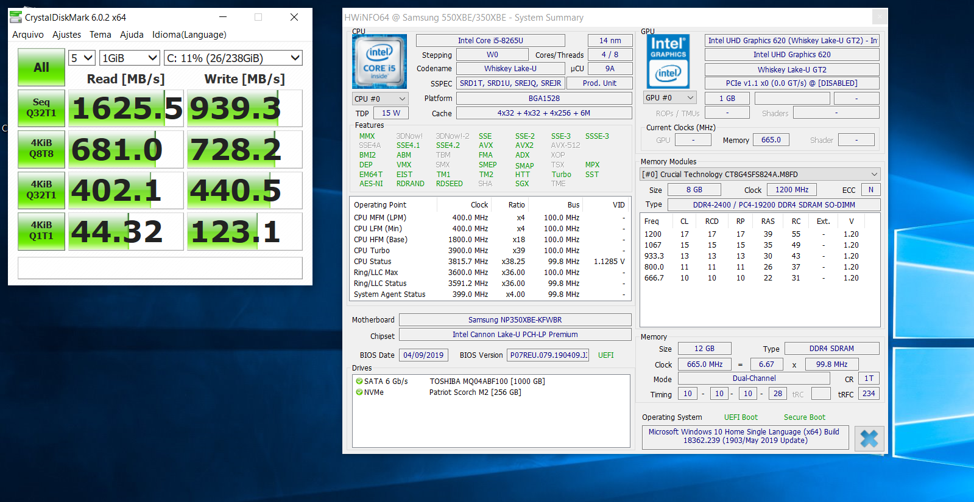
Task: Open the Idioma(Language) menu
Action: point(189,35)
